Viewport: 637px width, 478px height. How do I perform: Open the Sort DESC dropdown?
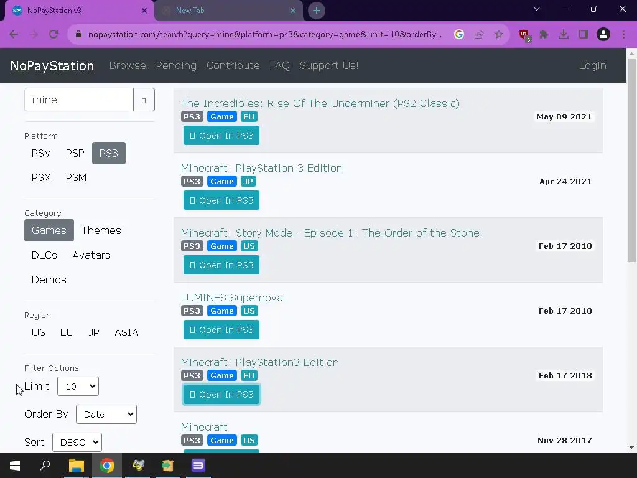(77, 443)
